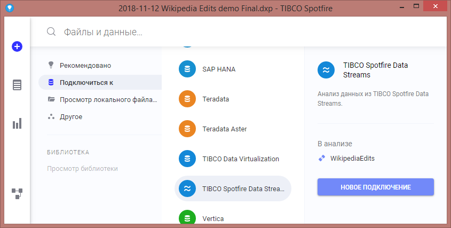Screen dimensions: 451x228
Task: Click the green Vertica database icon
Action: pos(187,218)
